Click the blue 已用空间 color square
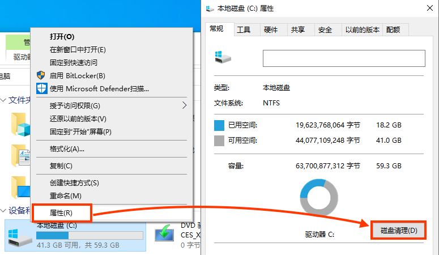The height and width of the screenshot is (255, 439). coord(219,125)
